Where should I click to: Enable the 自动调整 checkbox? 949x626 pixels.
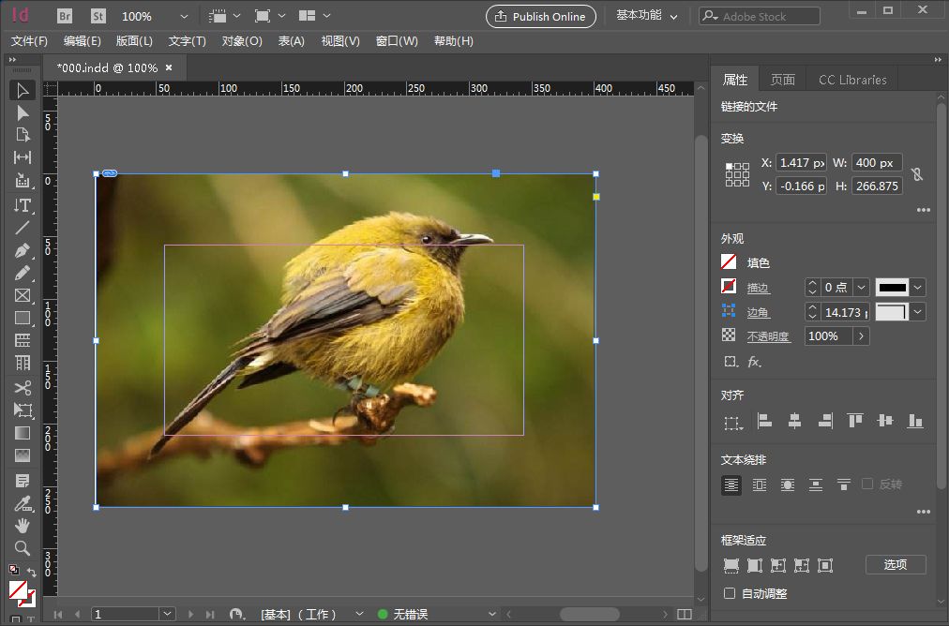pyautogui.click(x=730, y=593)
